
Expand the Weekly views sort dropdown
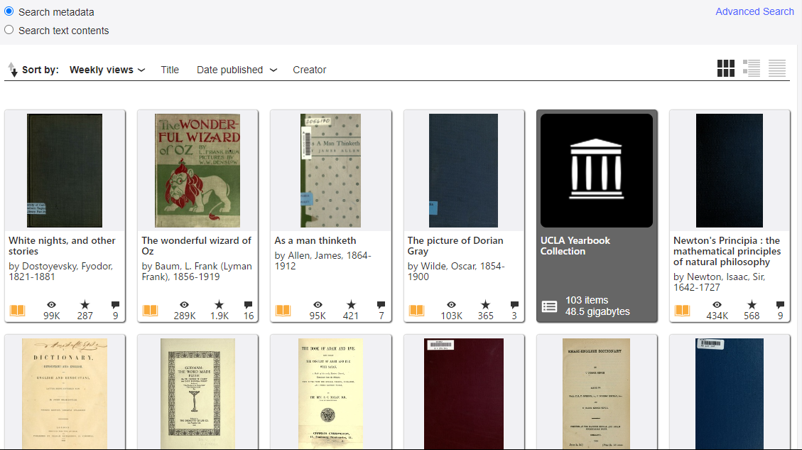coord(107,70)
